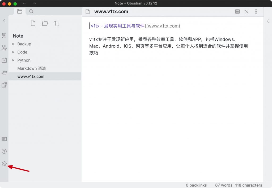Open the note's more options menu
Viewport: 272px width, 188px height.
256,12
